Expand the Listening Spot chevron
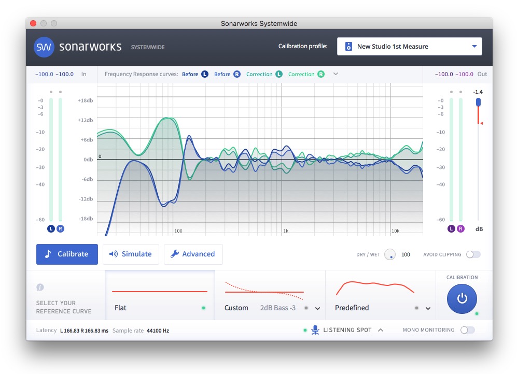Image resolution: width=517 pixels, height=374 pixels. point(381,330)
